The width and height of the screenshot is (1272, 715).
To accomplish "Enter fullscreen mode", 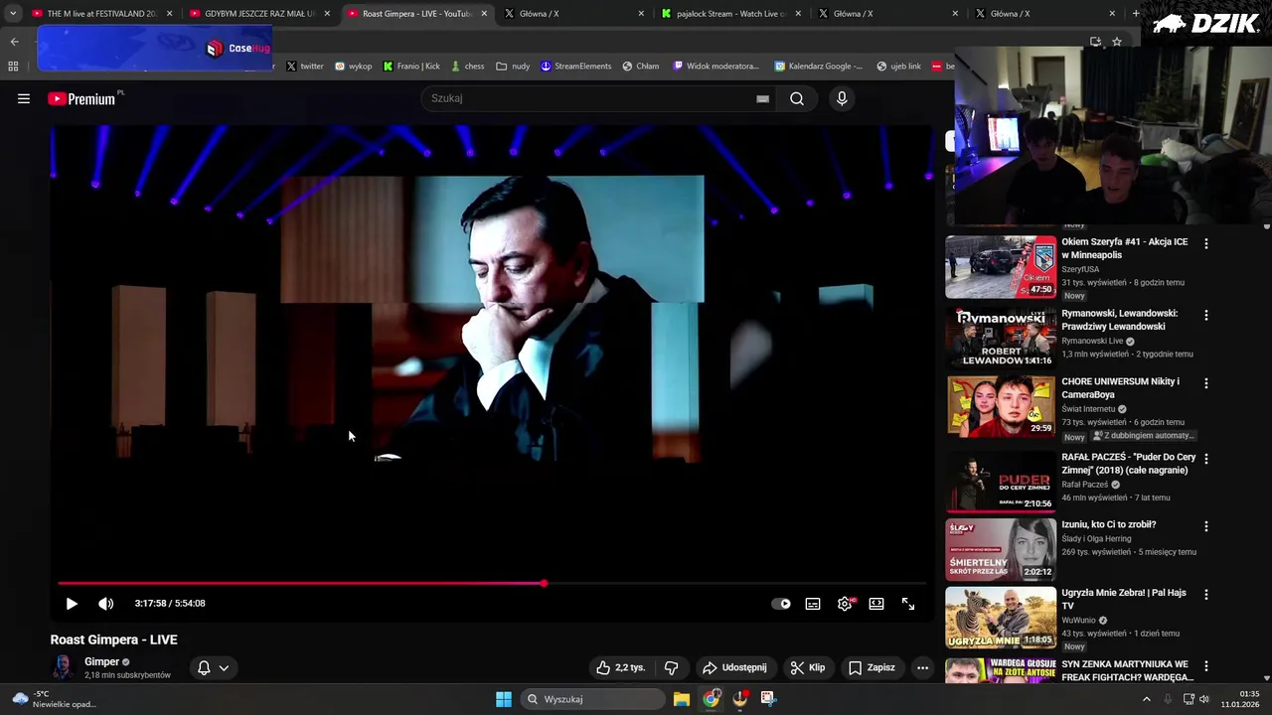I will point(908,604).
